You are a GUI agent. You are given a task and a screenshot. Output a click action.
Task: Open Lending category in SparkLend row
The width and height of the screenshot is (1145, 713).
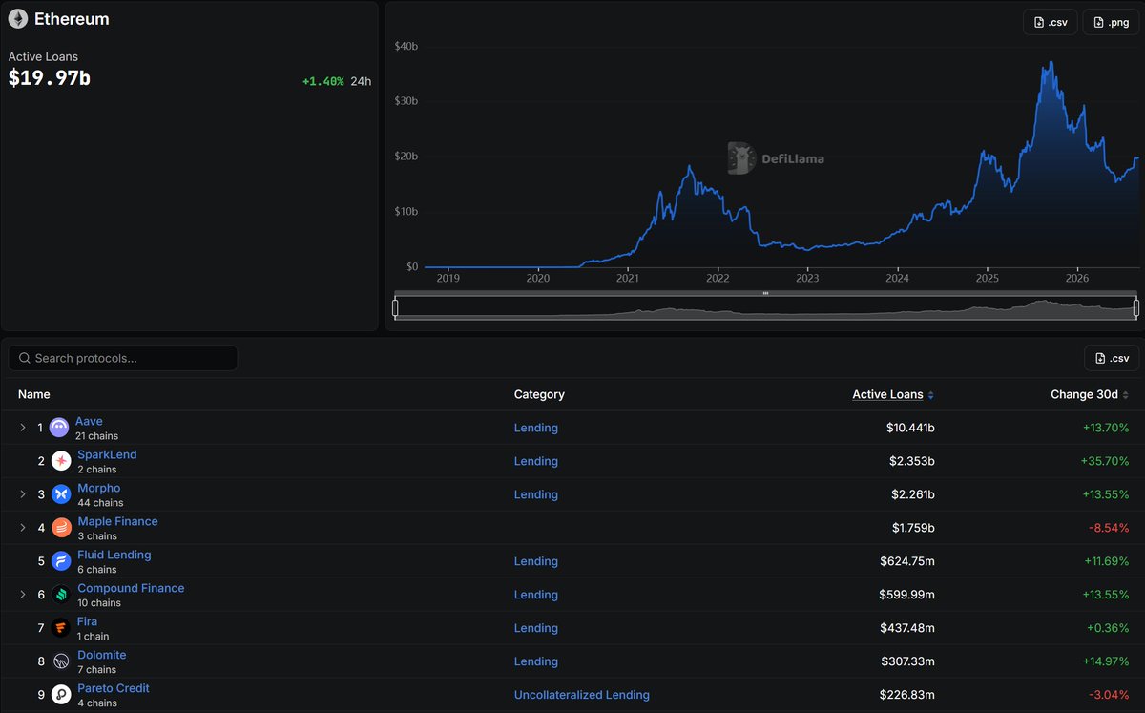point(536,461)
